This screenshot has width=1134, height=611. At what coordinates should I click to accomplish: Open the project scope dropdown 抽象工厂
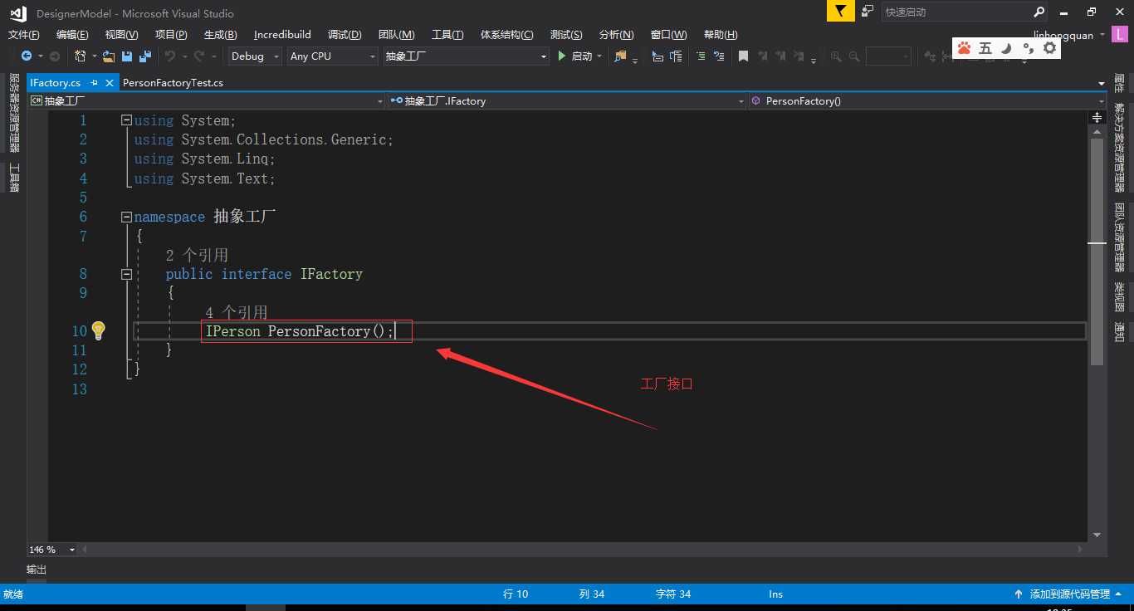pos(206,100)
